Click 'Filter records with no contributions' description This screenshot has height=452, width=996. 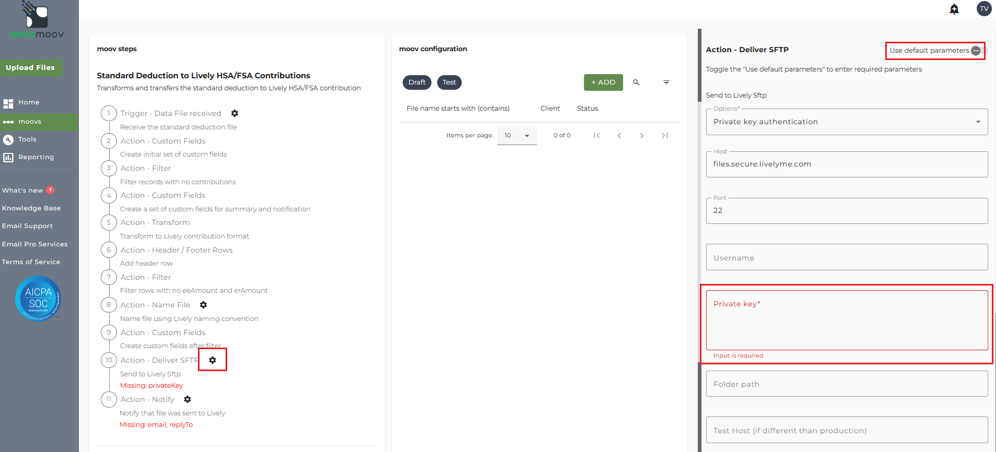(178, 182)
